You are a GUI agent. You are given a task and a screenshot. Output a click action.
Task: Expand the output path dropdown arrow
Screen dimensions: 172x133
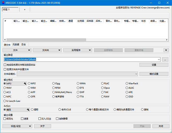pos(159,59)
